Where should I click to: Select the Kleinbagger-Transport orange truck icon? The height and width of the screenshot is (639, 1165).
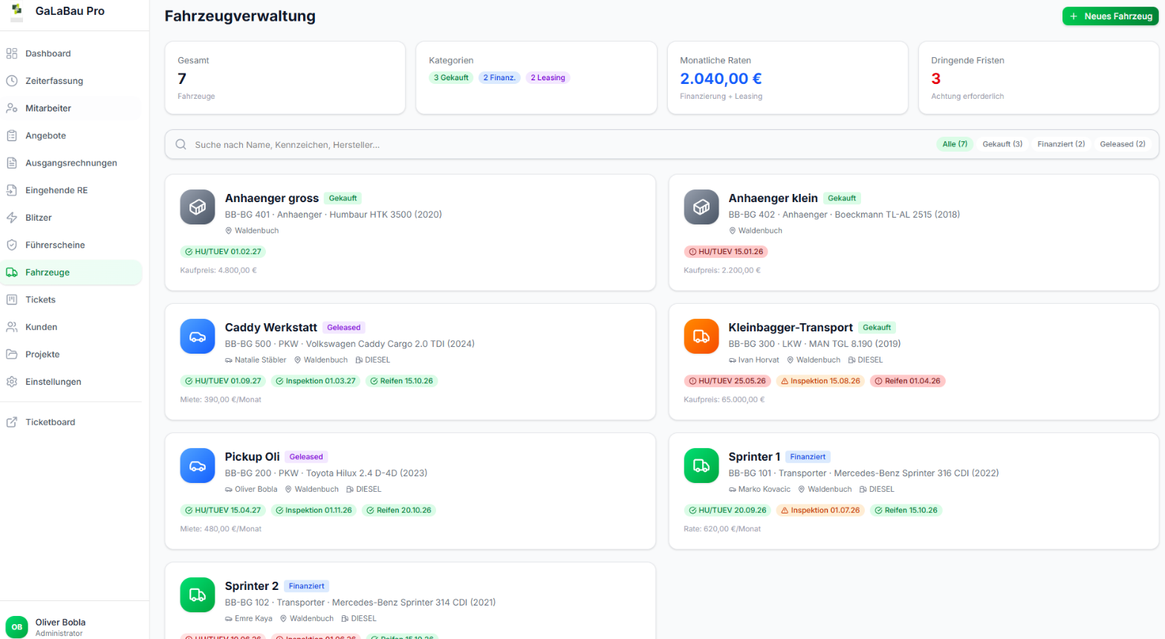point(701,337)
